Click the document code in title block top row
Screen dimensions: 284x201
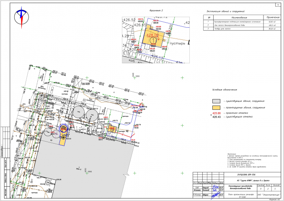coord(246,175)
